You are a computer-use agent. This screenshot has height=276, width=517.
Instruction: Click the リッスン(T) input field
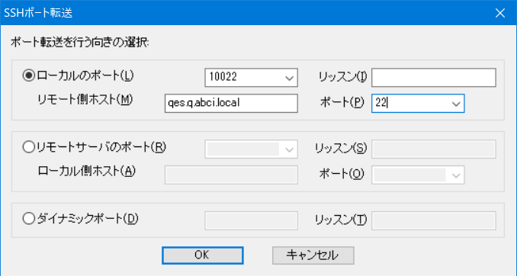coord(434,220)
